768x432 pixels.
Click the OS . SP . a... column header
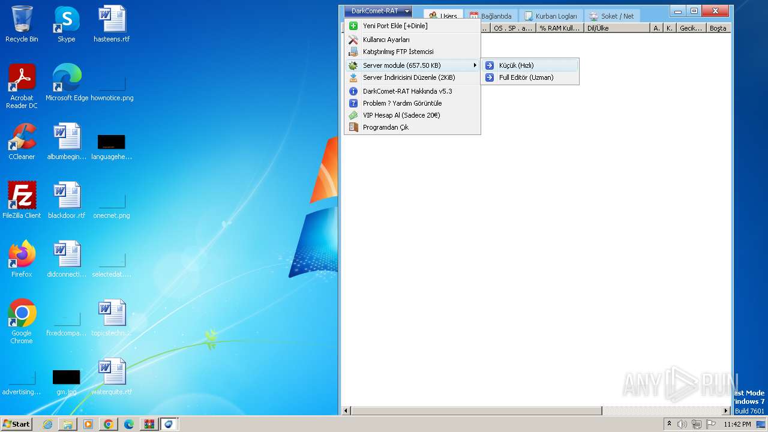click(x=513, y=28)
